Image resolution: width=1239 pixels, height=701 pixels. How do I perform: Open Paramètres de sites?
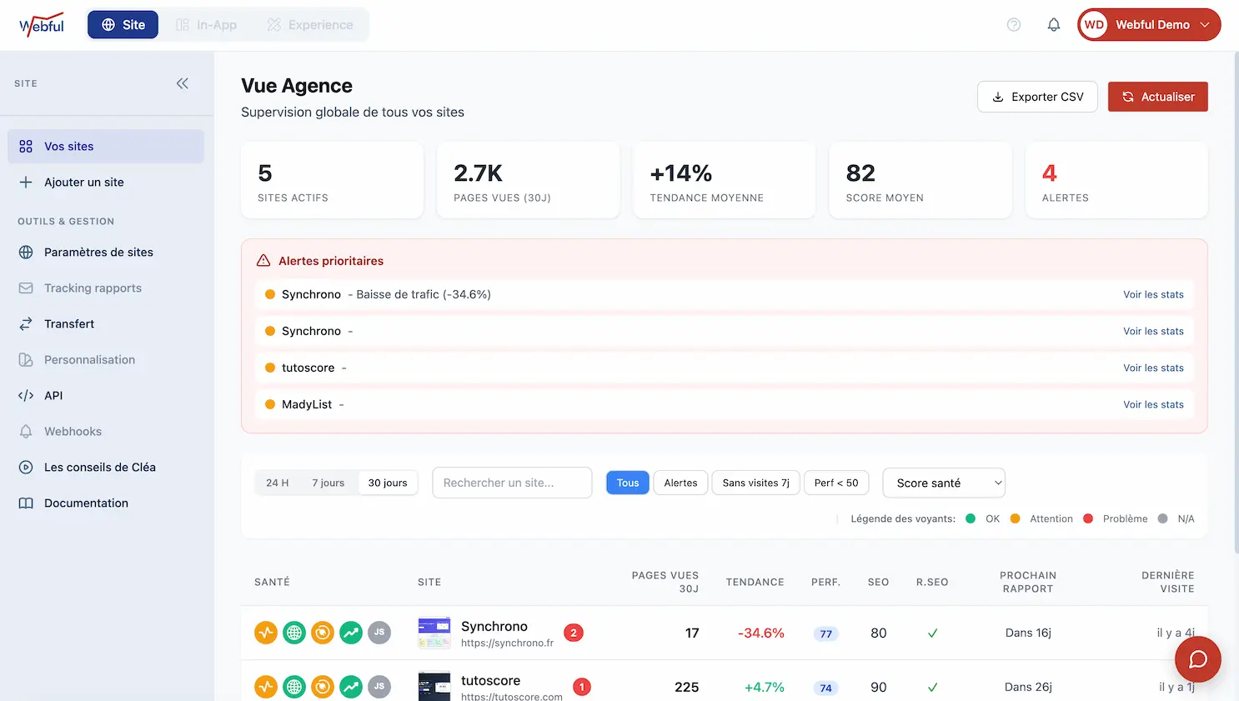(106, 252)
